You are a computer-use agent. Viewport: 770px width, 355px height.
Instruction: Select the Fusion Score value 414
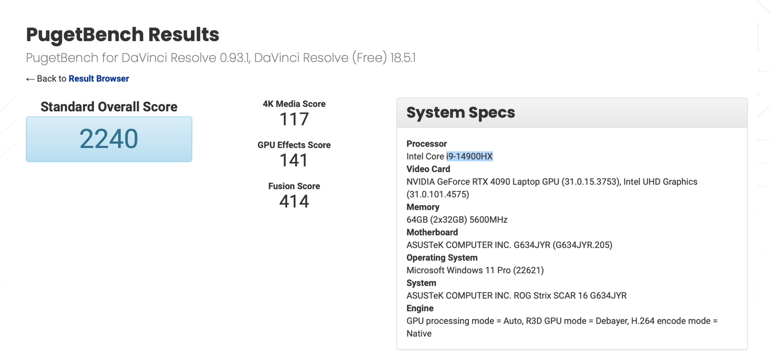[x=294, y=202]
